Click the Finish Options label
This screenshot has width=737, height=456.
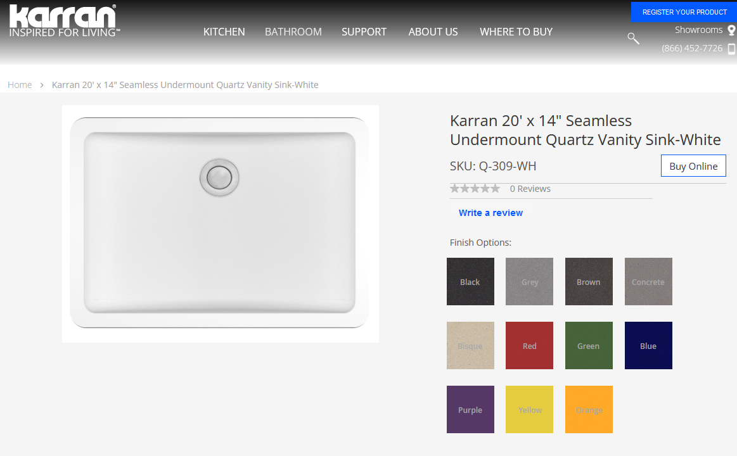[x=480, y=243]
